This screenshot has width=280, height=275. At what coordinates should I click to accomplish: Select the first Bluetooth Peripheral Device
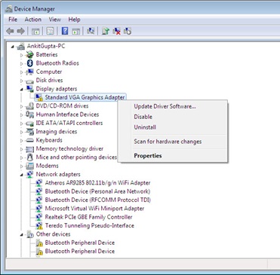tap(80, 243)
